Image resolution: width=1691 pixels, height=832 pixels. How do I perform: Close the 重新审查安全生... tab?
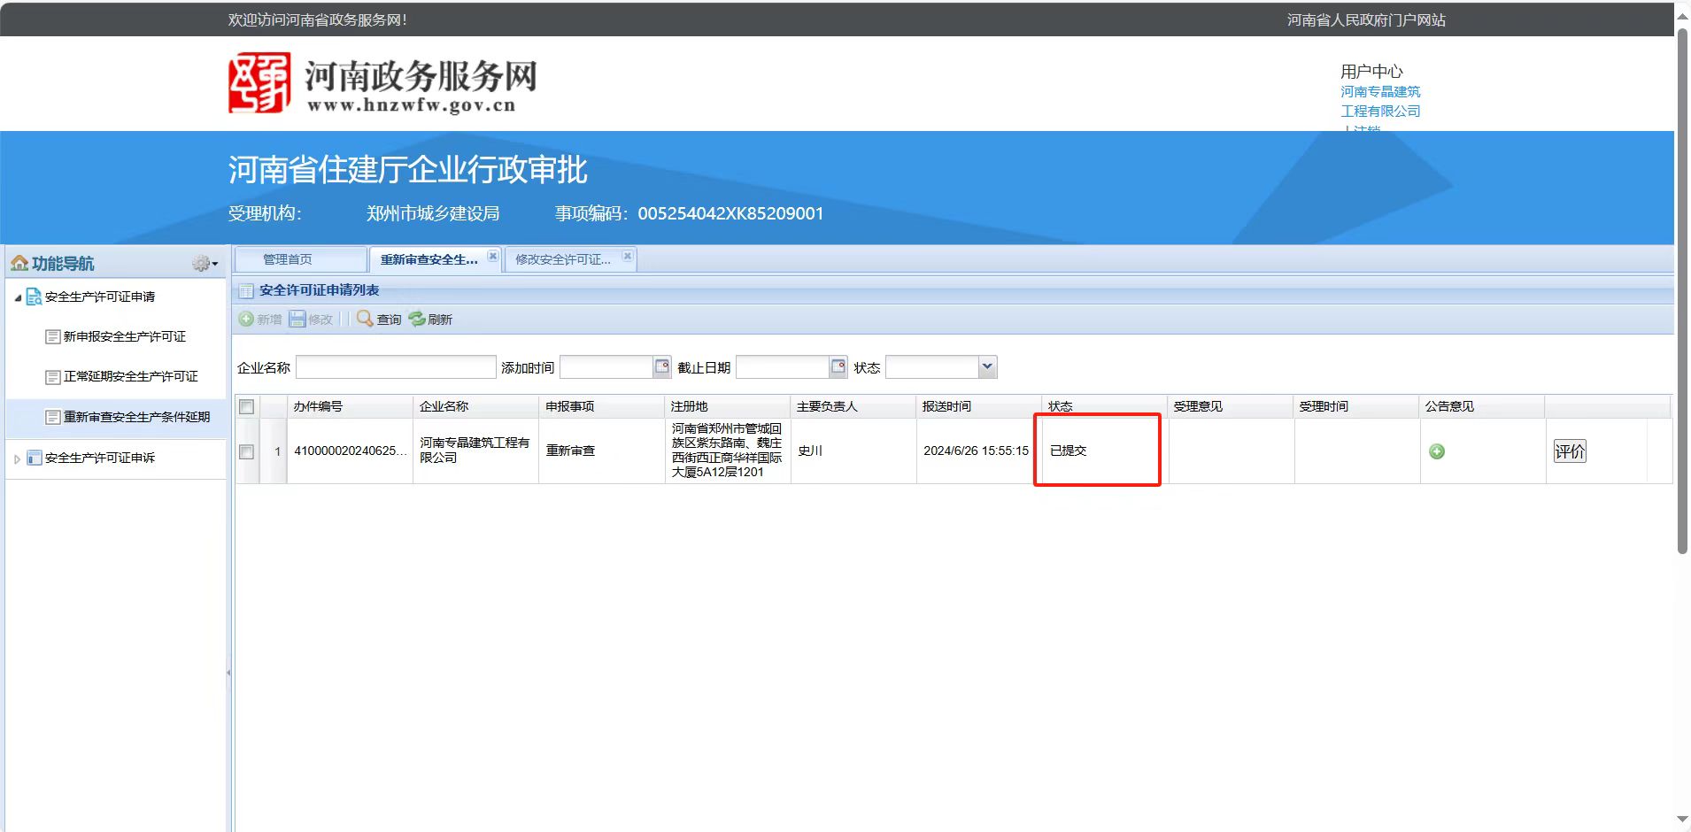point(493,257)
